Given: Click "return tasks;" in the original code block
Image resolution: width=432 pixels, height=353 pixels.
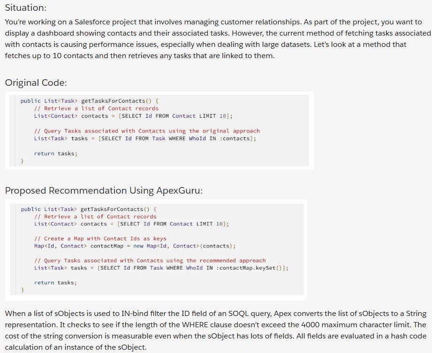Looking at the screenshot, I should tap(56, 154).
